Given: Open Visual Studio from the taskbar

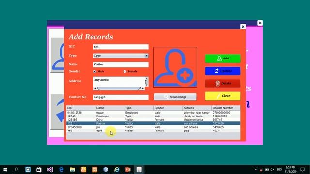Looking at the screenshot, I should (x=50, y=170).
